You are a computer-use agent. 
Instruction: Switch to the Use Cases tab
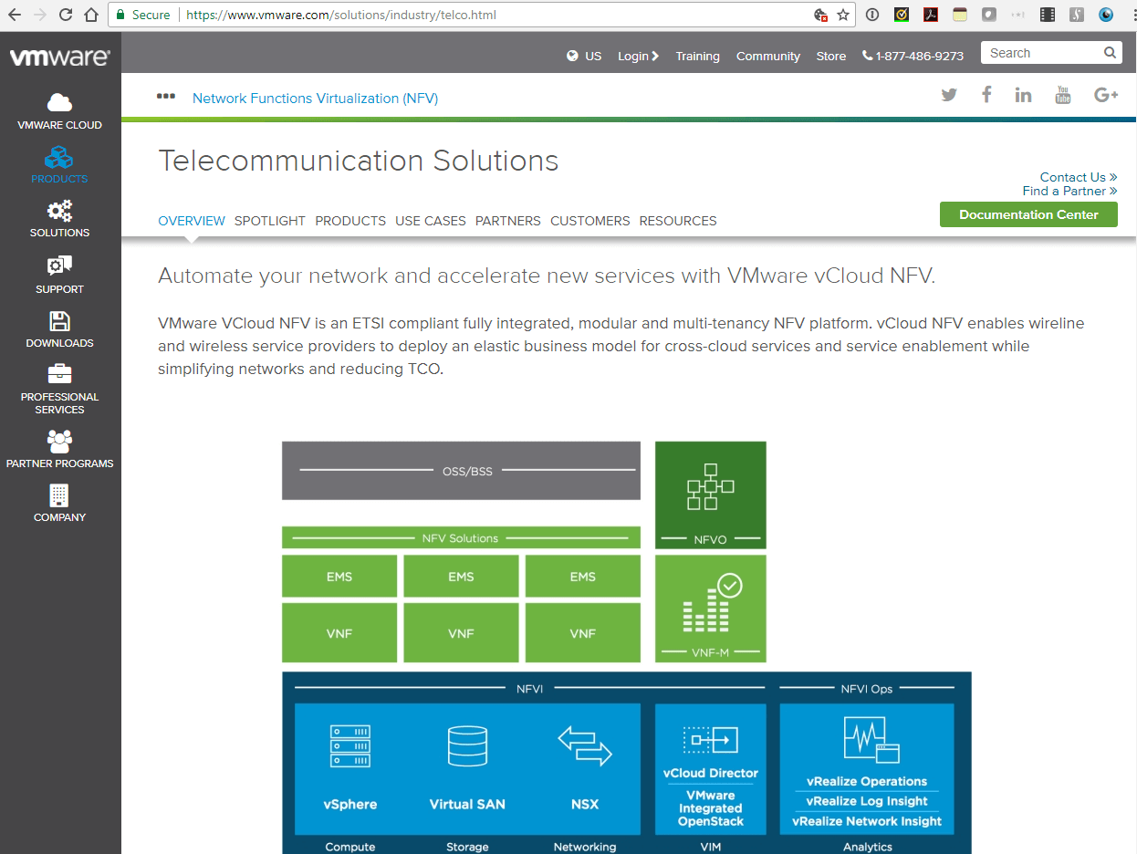tap(430, 221)
